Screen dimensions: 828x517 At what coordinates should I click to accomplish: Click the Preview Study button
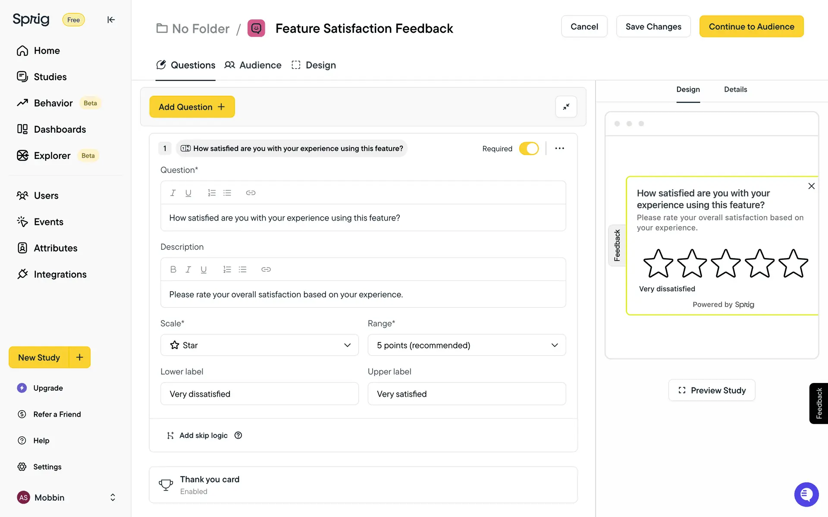[x=712, y=390]
